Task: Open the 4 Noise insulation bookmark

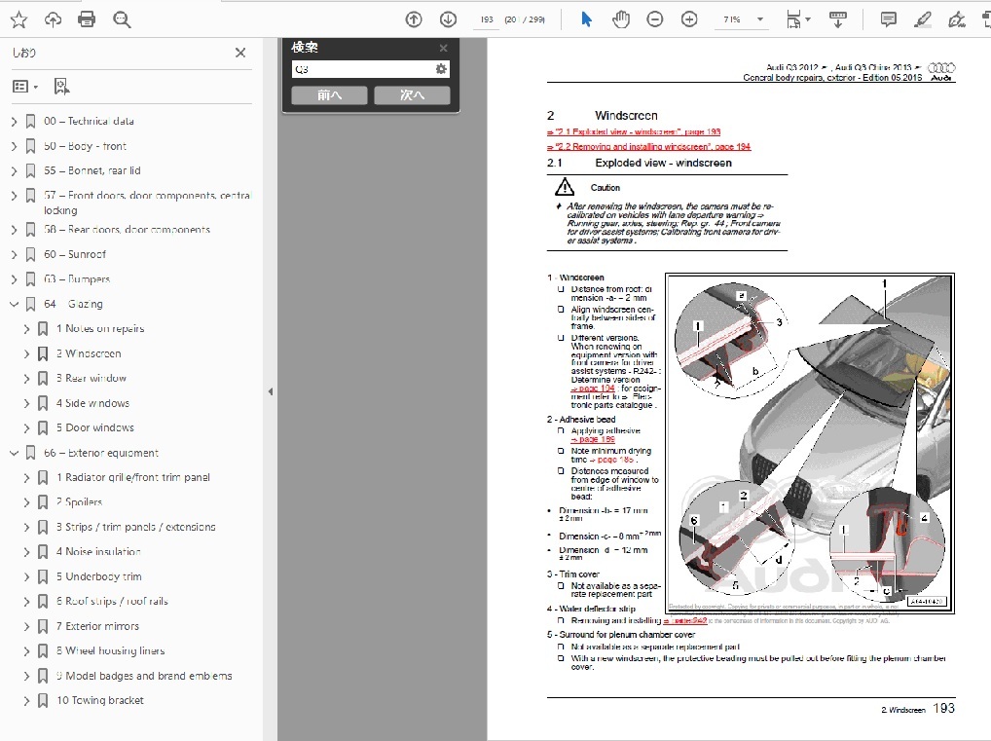Action: click(x=98, y=551)
